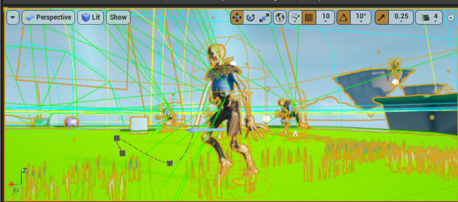The width and height of the screenshot is (458, 202).
Task: Click the blue translate axis arrow
Action: point(206,130)
